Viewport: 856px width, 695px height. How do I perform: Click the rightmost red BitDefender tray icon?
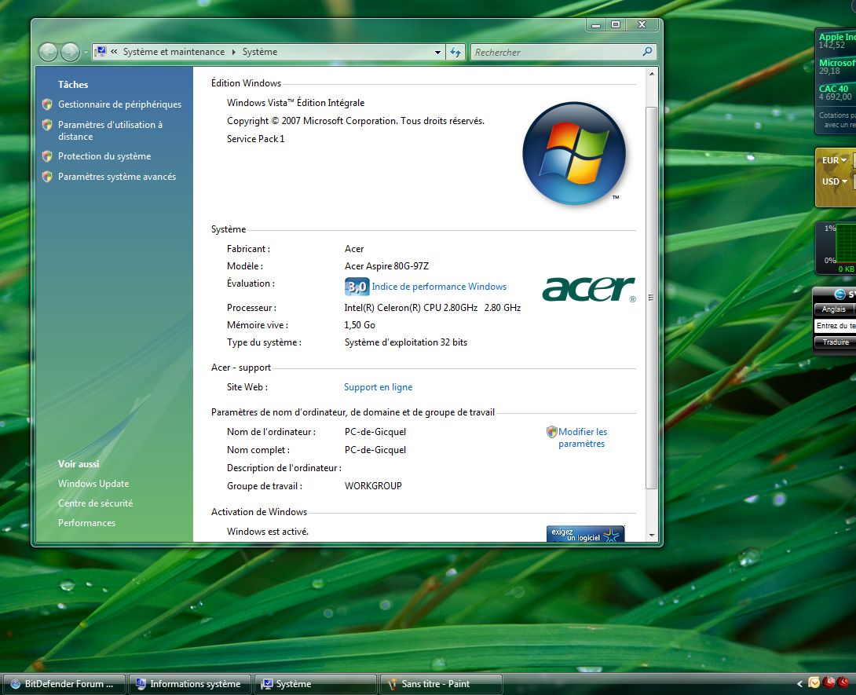[x=844, y=682]
